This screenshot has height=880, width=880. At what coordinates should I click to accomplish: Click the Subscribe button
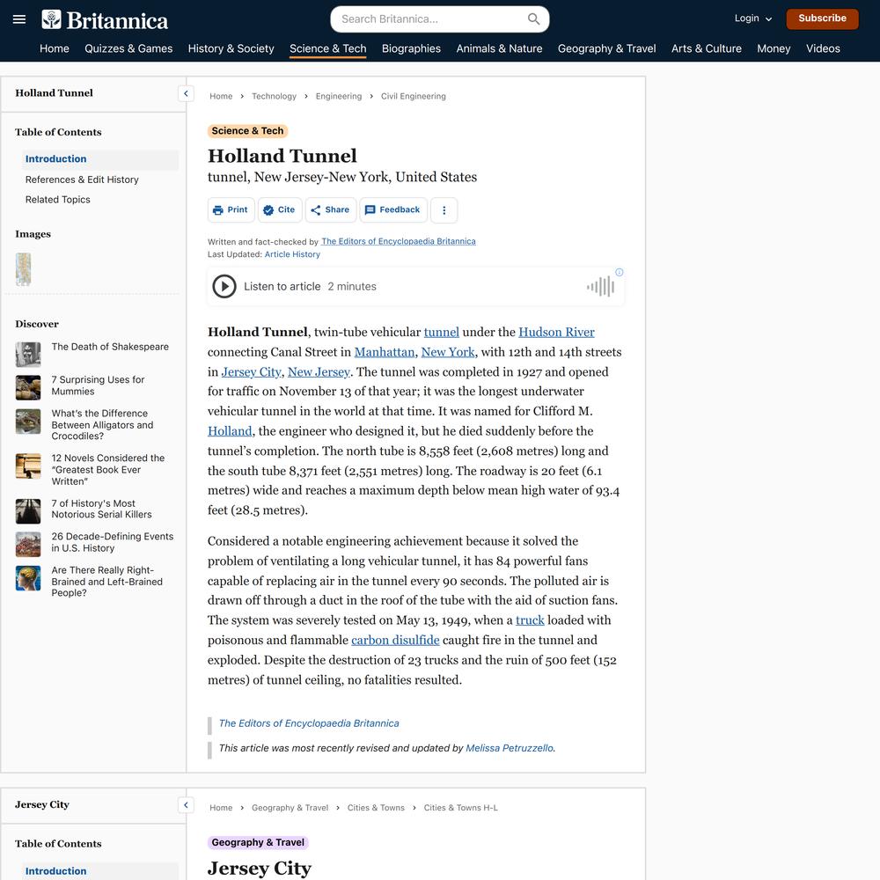tap(822, 18)
